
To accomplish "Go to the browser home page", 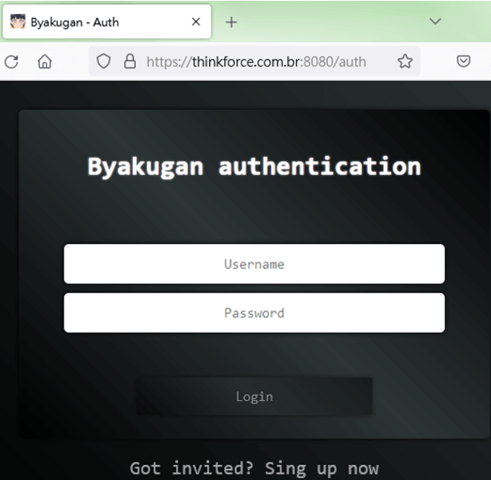I will [44, 61].
